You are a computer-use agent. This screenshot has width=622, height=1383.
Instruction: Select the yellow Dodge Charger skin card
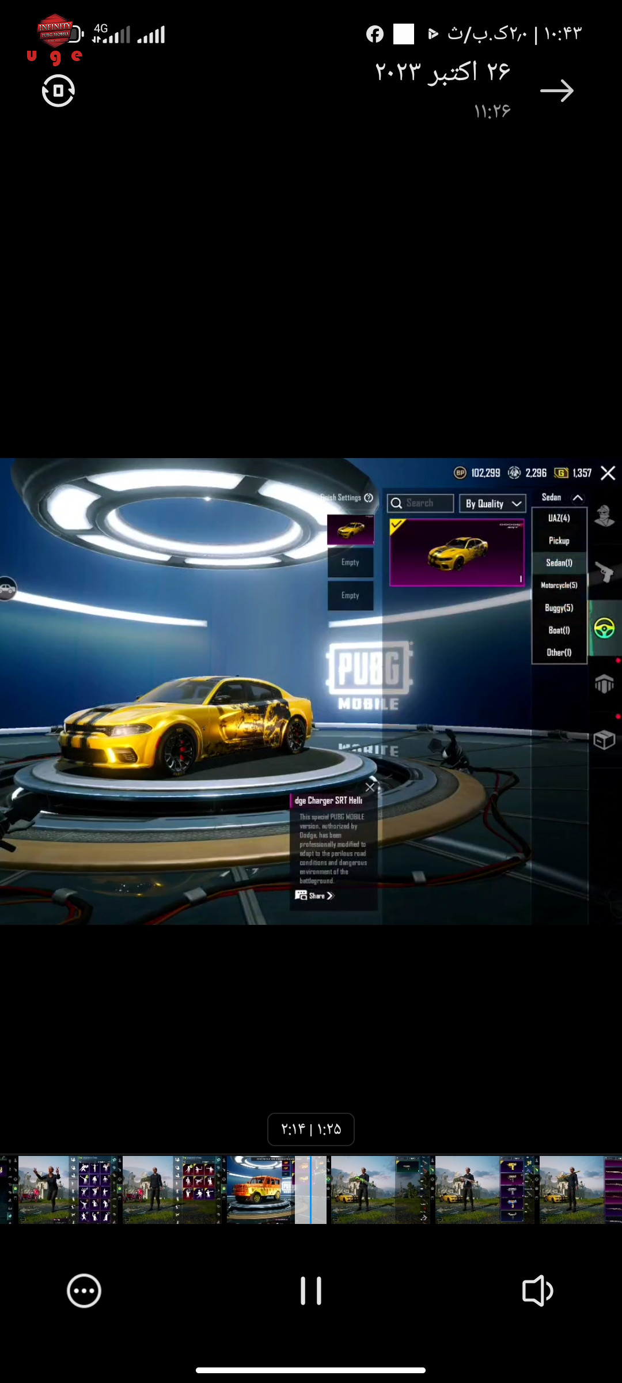coord(457,553)
